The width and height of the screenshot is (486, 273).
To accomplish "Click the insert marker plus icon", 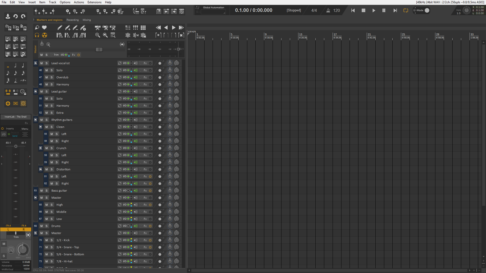I will click(x=37, y=11).
